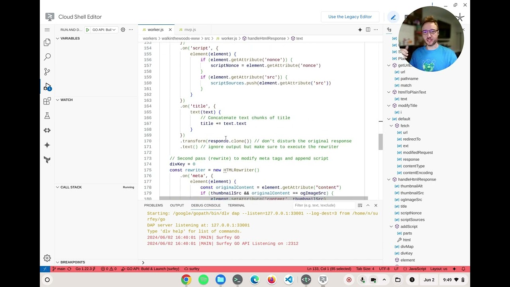Open the Run and Debug more actions menu
510x287 pixels.
click(x=131, y=29)
